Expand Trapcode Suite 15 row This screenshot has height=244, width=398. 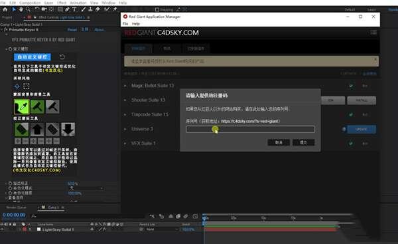coord(125,115)
